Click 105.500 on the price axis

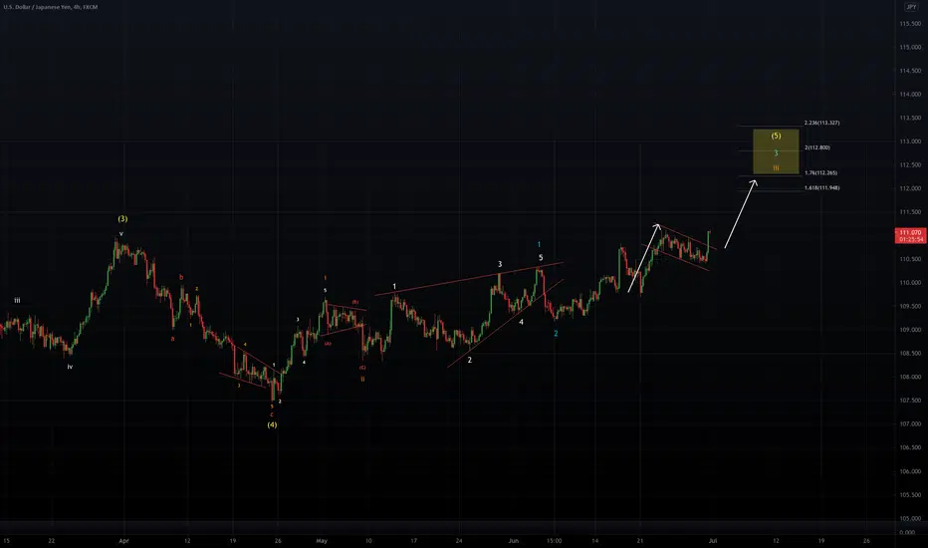[x=910, y=494]
